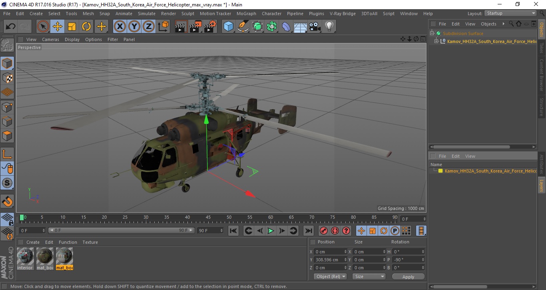Screen dimensions: 546x290
Task: Render the active view clapperboard
Action: click(x=181, y=27)
